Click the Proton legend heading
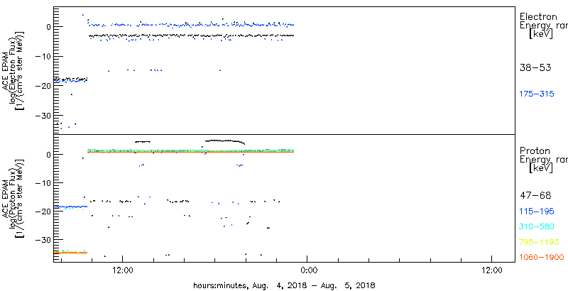The image size is (568, 291). (535, 151)
